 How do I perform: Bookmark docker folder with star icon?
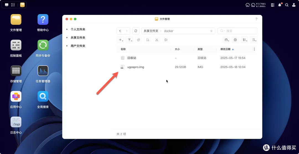(211, 31)
